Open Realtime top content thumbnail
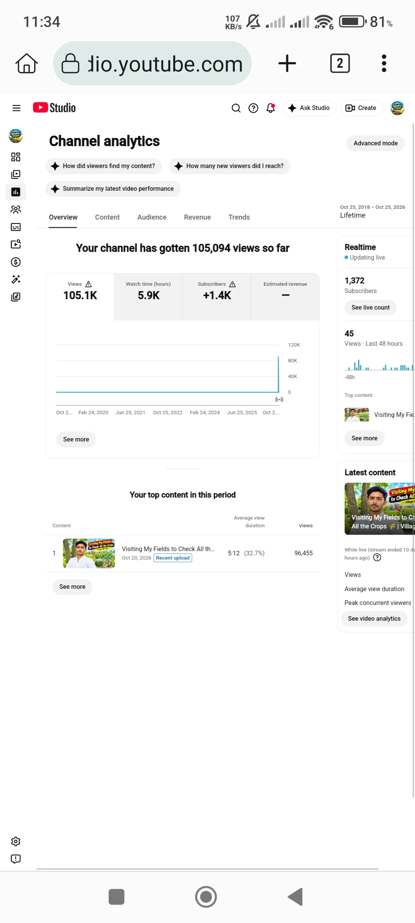The height and width of the screenshot is (923, 415). [357, 415]
